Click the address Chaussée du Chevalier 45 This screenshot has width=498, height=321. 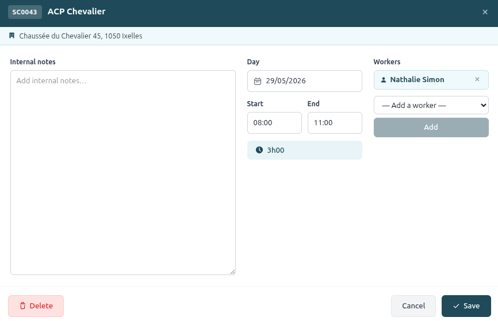click(x=81, y=36)
